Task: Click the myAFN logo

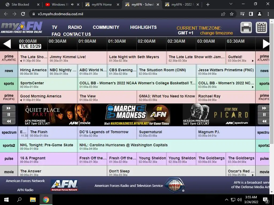Action: coord(21,27)
